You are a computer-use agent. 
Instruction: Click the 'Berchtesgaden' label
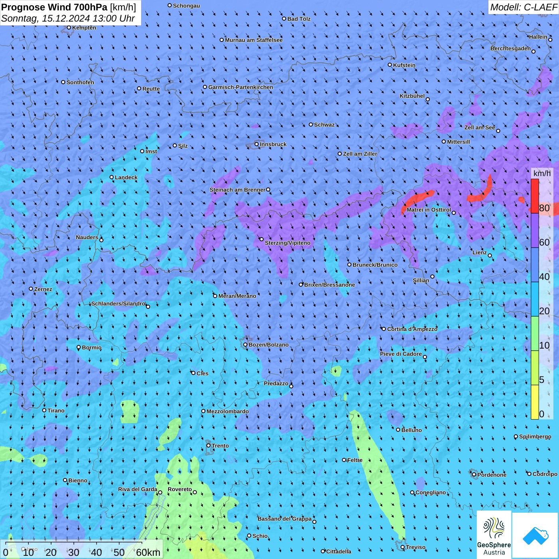pos(511,48)
